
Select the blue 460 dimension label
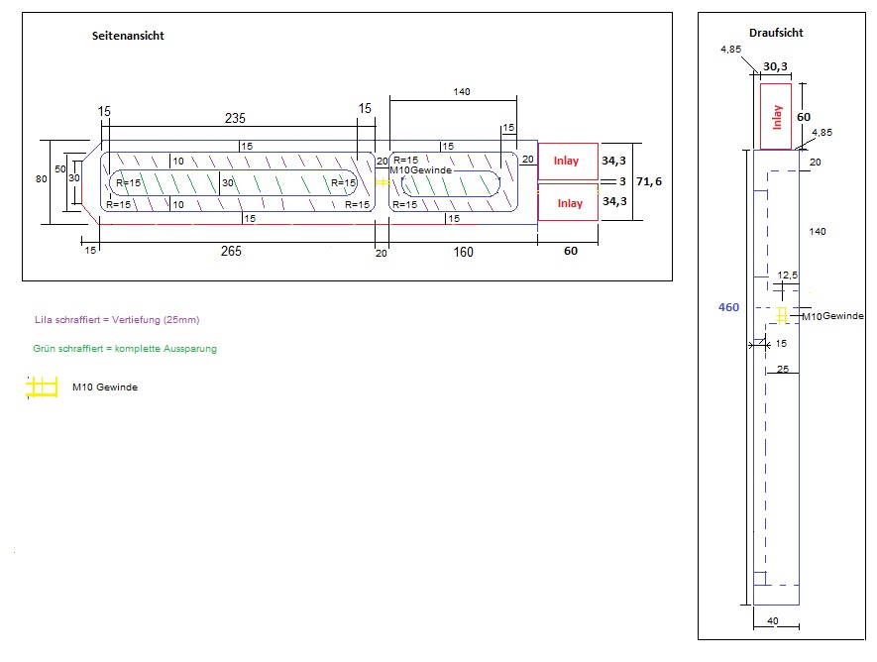pos(728,308)
